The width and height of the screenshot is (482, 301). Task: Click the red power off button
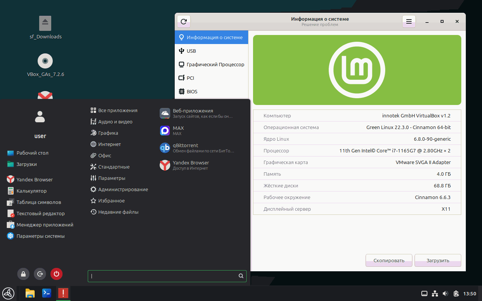point(56,274)
